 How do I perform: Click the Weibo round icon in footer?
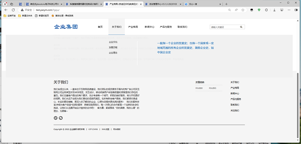pyautogui.click(x=56, y=118)
